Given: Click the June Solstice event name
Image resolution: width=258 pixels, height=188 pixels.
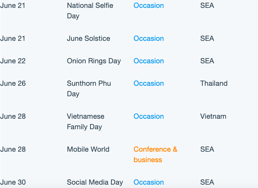Looking at the screenshot, I should (88, 39).
